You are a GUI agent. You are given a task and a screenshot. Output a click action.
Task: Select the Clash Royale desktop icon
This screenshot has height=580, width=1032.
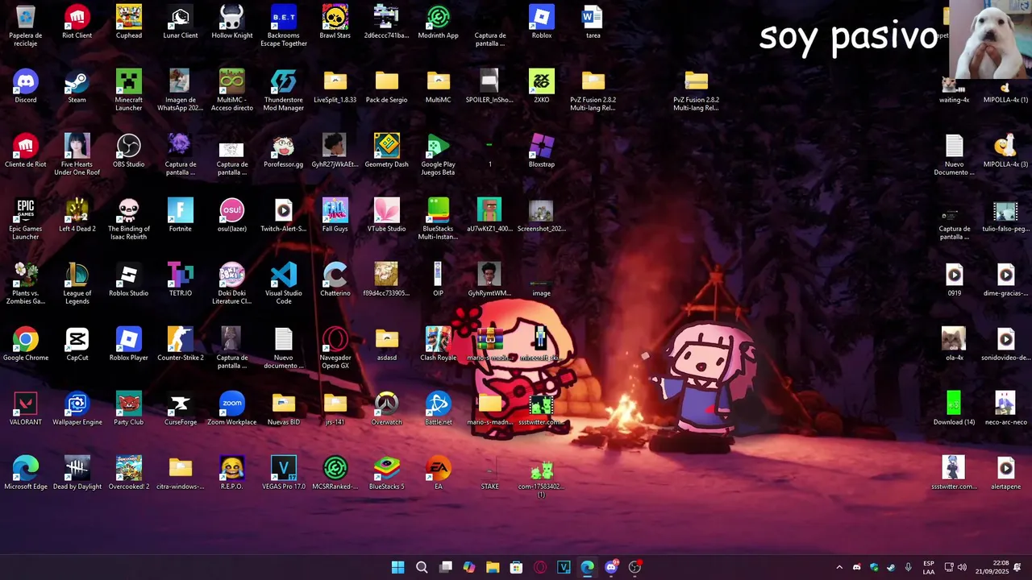click(439, 344)
